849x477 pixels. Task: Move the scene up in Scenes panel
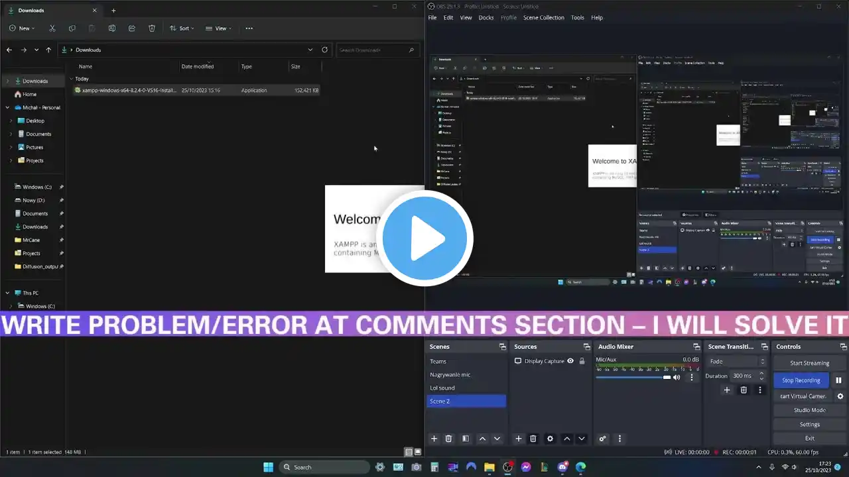tap(482, 439)
